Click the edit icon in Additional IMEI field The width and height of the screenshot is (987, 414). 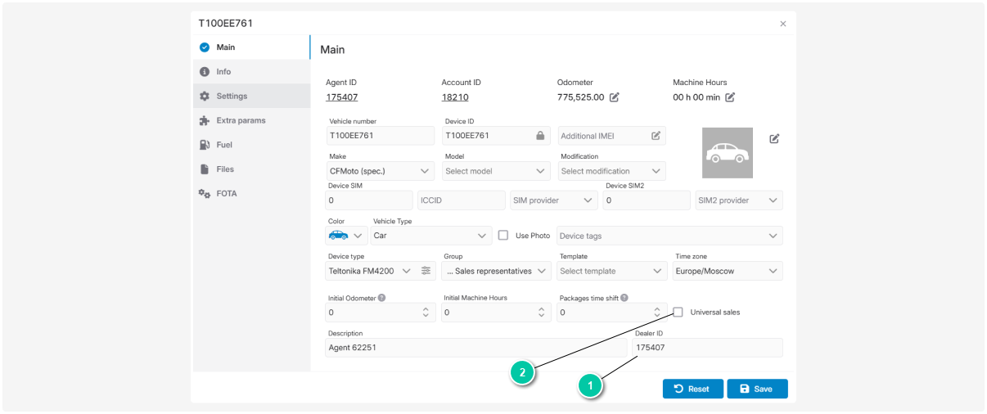pyautogui.click(x=656, y=136)
